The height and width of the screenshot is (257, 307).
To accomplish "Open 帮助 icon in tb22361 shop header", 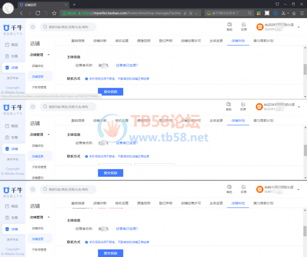I will pyautogui.click(x=229, y=106).
